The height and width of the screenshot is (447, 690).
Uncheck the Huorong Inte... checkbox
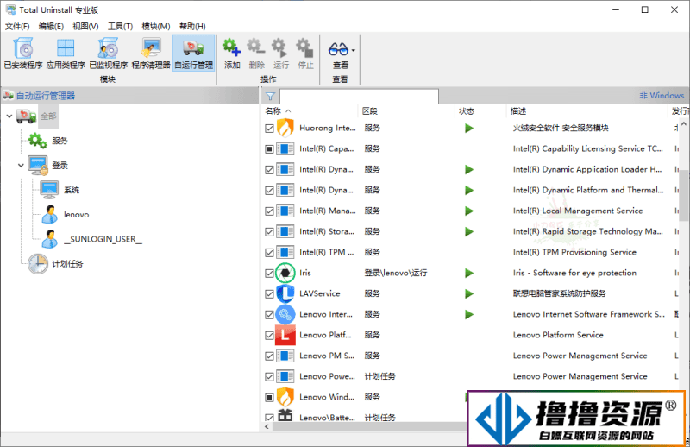click(269, 129)
